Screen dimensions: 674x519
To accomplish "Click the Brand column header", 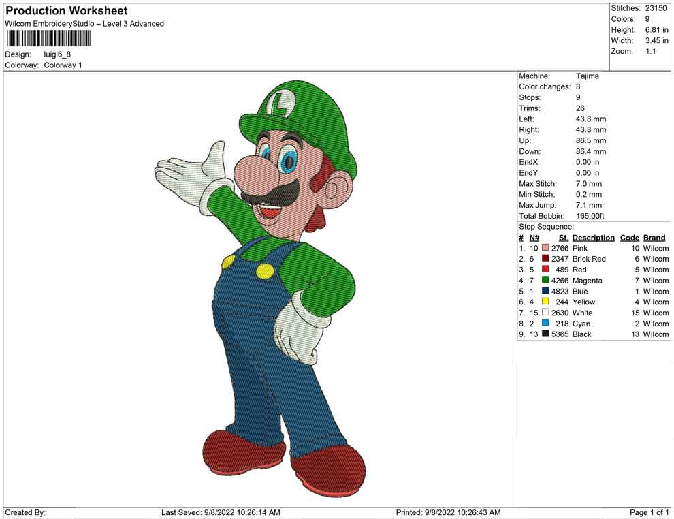I will click(654, 238).
